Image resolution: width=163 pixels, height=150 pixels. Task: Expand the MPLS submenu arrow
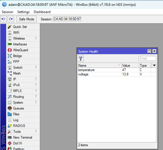click(37, 91)
